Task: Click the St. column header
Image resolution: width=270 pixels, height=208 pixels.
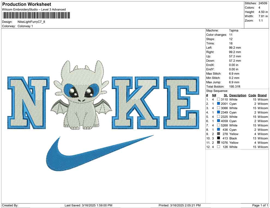Action: (x=226, y=95)
